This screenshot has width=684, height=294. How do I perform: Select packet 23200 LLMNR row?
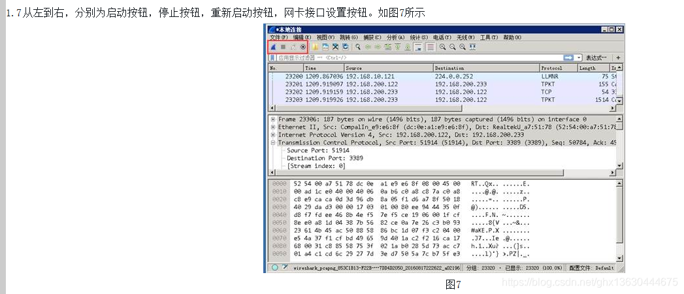(442, 76)
